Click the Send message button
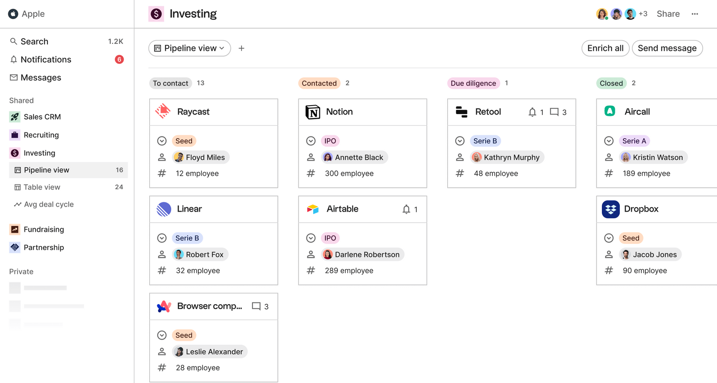717x383 pixels. click(x=667, y=48)
